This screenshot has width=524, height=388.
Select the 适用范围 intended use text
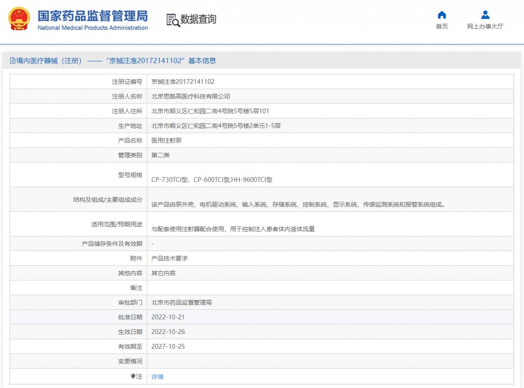[233, 229]
